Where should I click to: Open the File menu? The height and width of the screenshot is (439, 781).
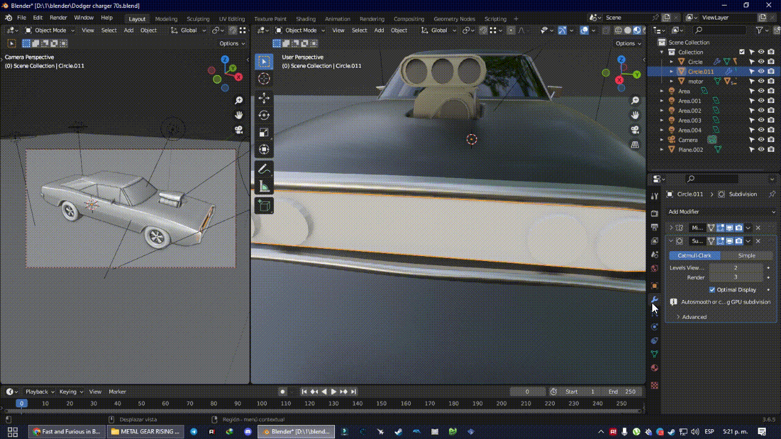click(x=21, y=18)
